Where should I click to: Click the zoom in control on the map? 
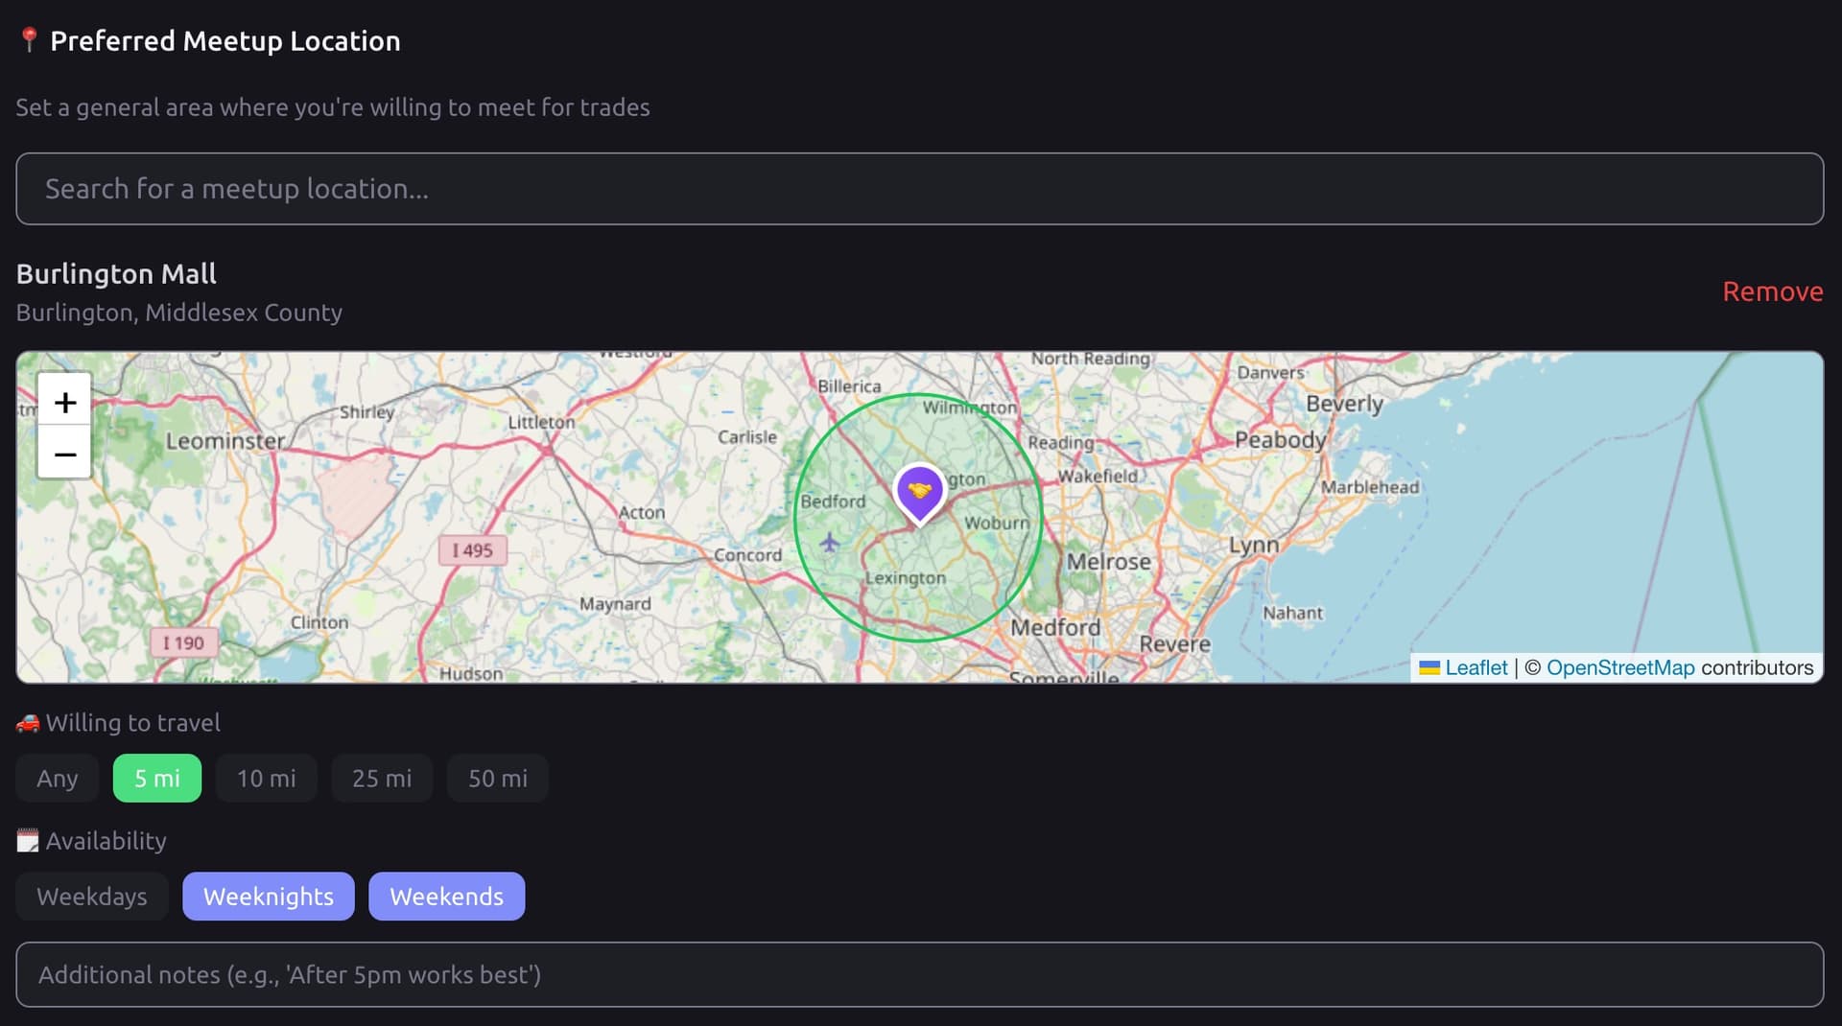[x=63, y=401]
